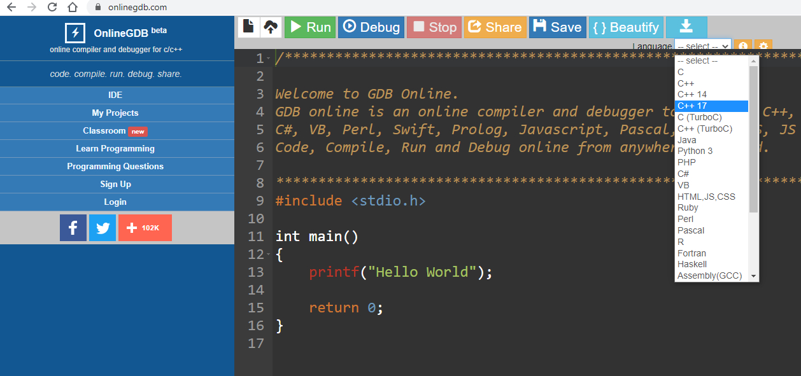Click the '#include <stdio.h>' line
The image size is (801, 376).
click(x=350, y=201)
